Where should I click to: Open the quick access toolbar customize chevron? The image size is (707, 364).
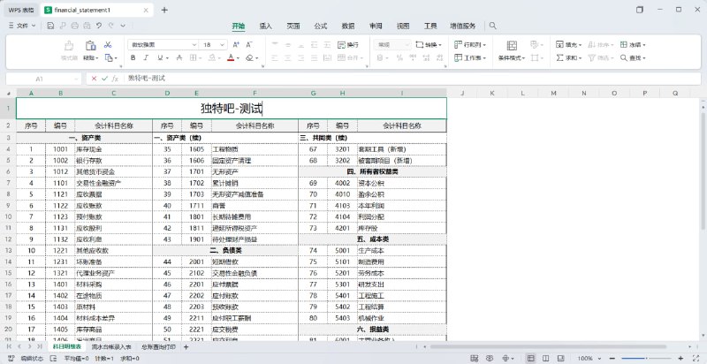(123, 27)
